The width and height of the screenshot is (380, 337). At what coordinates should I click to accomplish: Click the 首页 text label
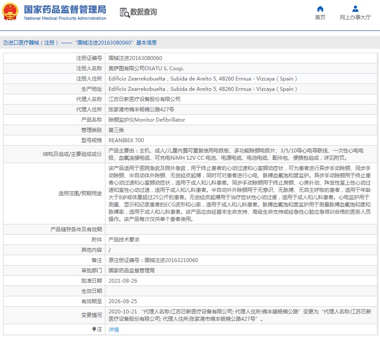(x=320, y=18)
